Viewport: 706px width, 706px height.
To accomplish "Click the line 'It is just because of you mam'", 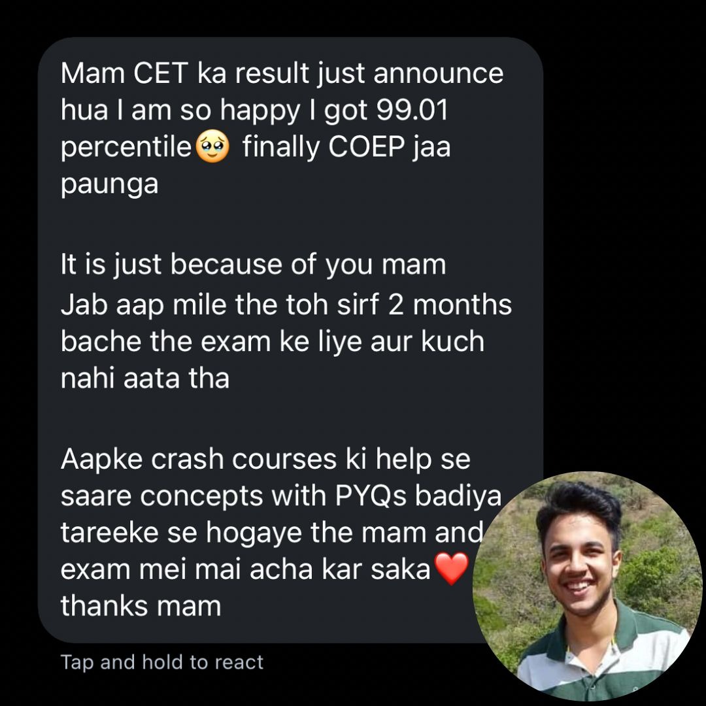I will (x=253, y=264).
